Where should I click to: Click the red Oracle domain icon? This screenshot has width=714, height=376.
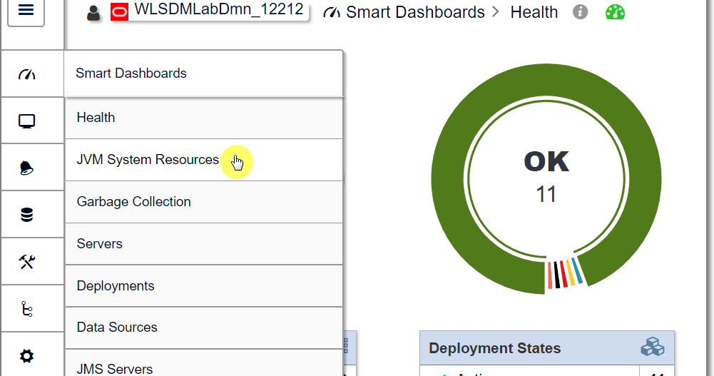coord(119,13)
